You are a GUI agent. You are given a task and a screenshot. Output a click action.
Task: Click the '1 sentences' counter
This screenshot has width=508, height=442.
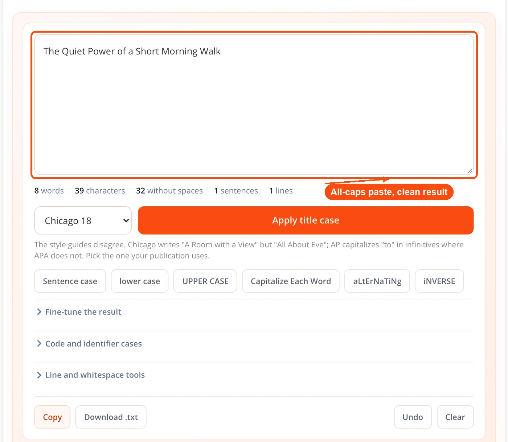click(x=236, y=191)
